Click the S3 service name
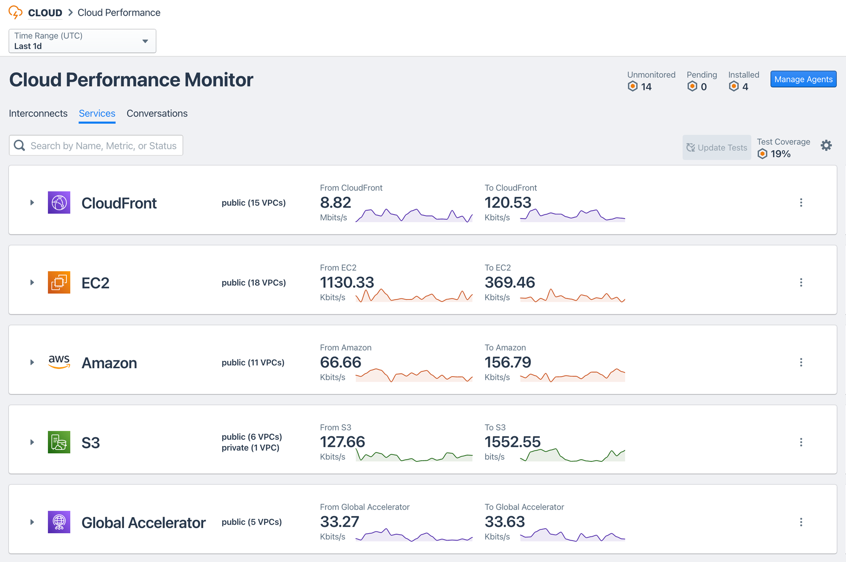 coord(91,443)
